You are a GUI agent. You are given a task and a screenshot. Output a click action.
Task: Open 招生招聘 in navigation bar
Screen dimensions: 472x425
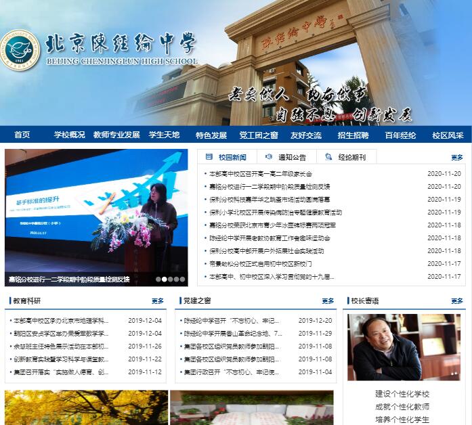353,135
